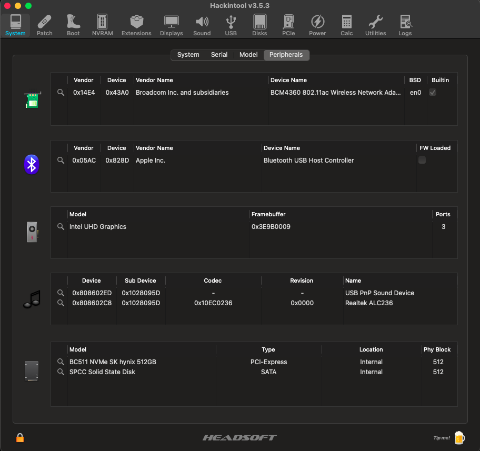480x451 pixels.
Task: Click the lock icon at bottom left
Action: (x=20, y=437)
